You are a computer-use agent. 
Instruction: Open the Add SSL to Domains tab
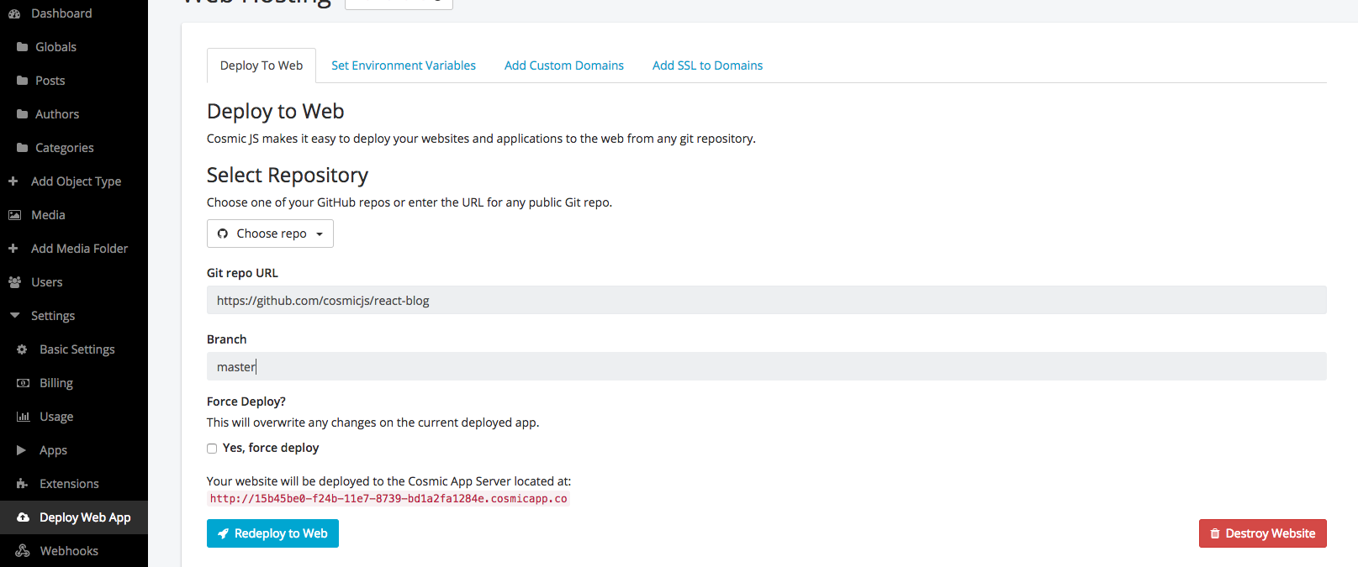708,66
